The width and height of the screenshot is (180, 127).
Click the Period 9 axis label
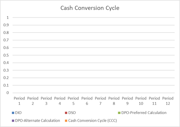[x=127, y=101]
